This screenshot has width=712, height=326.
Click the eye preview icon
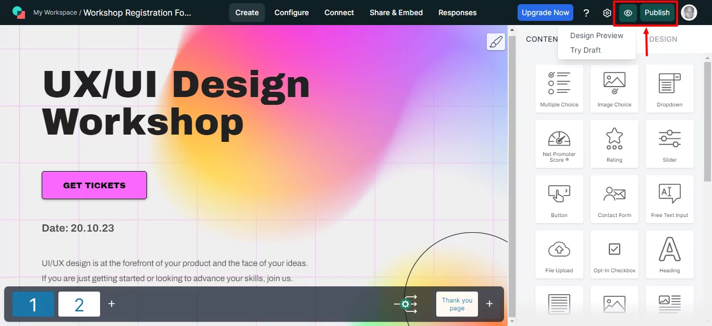click(628, 13)
